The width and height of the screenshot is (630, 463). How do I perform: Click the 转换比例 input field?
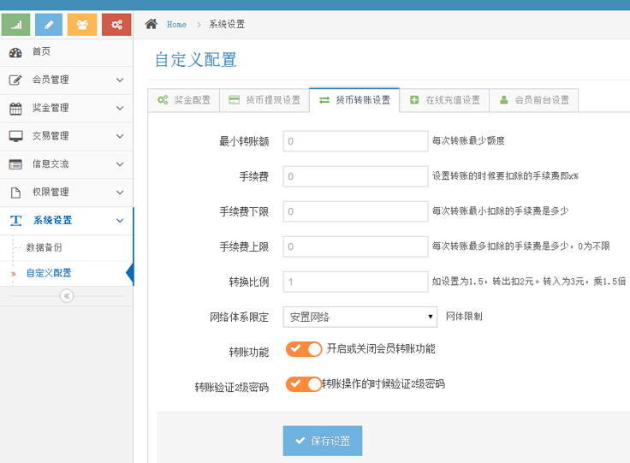(x=355, y=282)
